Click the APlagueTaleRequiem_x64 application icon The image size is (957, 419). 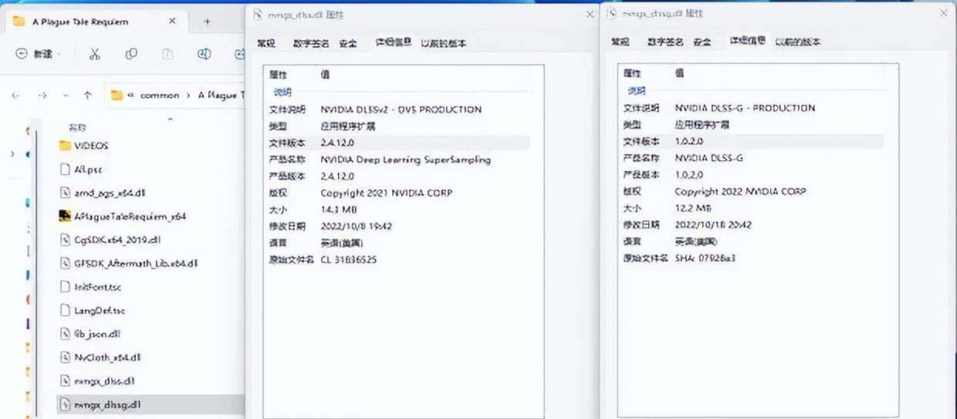[x=66, y=216]
